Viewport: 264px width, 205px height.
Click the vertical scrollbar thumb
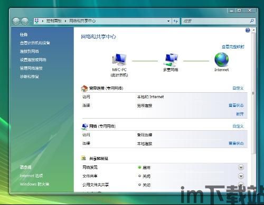(253, 93)
